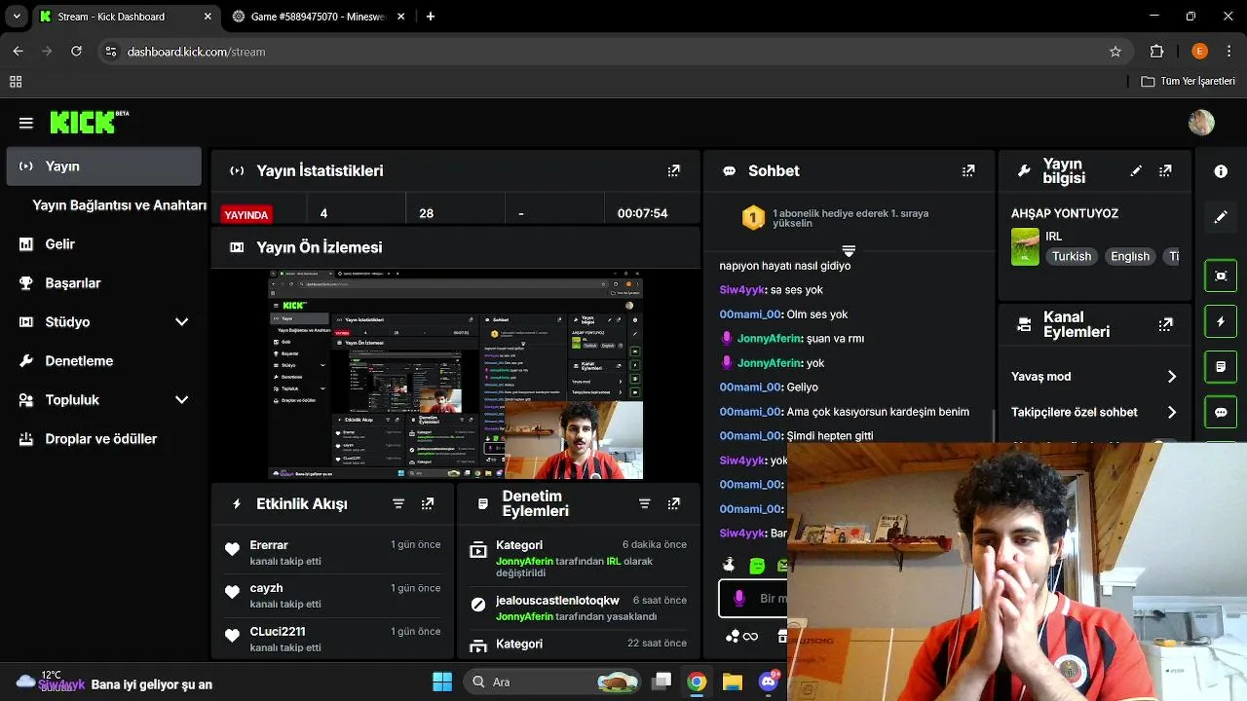Open Takipçilere özel sohbet settings arrow
The width and height of the screenshot is (1247, 701).
pos(1171,412)
